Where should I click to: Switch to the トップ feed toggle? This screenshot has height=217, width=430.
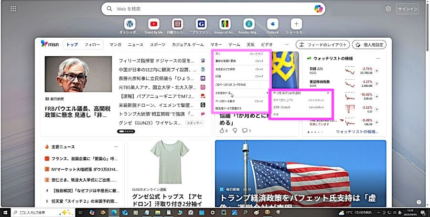tap(72, 45)
